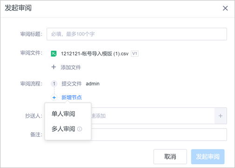Click into the 备注 text field

(159, 134)
